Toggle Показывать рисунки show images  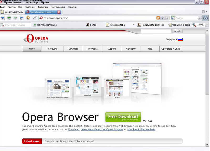[x=150, y=25]
